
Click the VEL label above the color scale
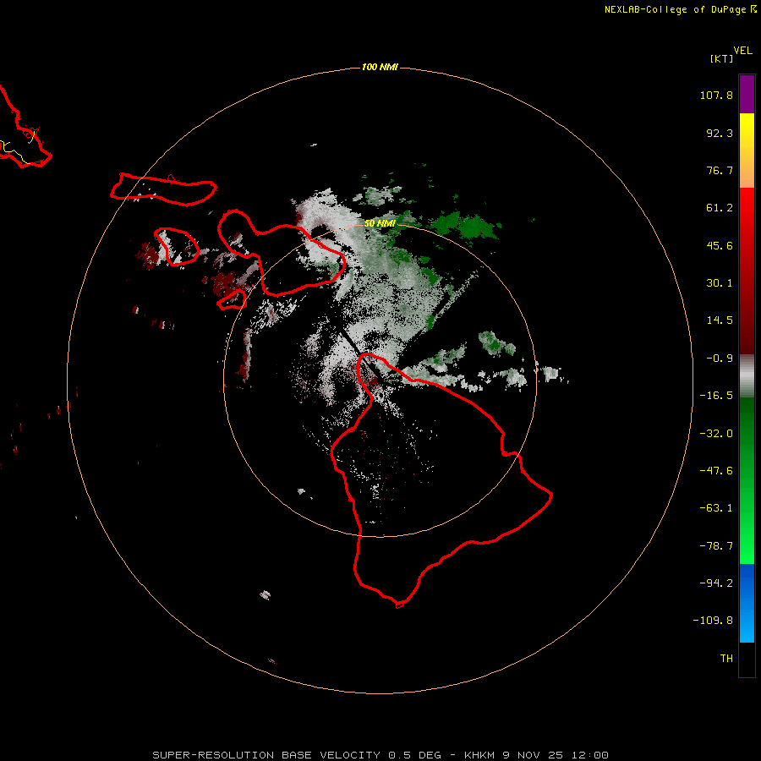tap(742, 51)
